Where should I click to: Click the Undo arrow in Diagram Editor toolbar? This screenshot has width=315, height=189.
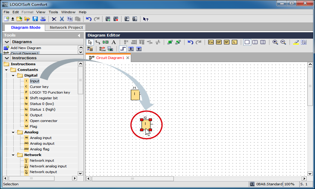click(190, 42)
